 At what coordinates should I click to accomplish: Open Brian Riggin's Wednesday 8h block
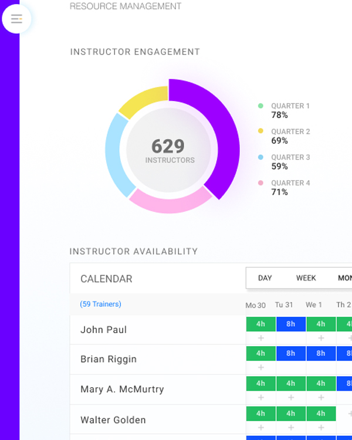click(x=321, y=354)
